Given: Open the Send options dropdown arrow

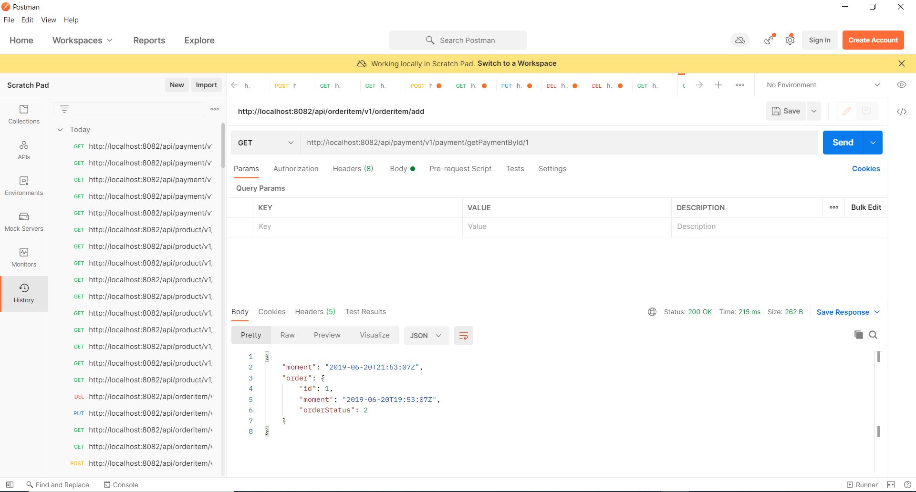Looking at the screenshot, I should tap(873, 143).
